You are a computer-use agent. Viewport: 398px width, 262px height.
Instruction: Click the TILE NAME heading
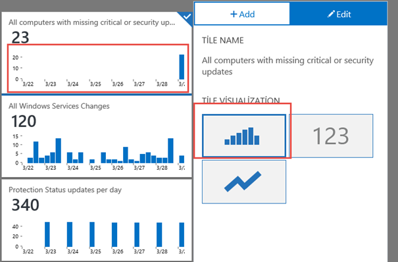222,40
